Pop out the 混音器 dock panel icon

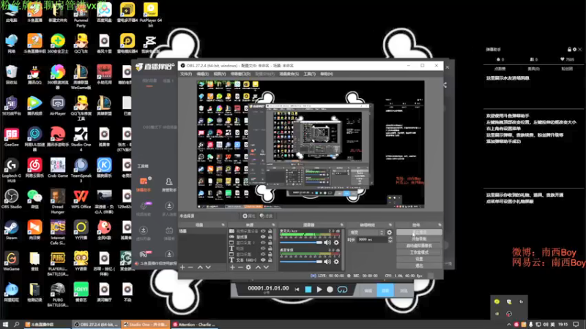pos(341,225)
